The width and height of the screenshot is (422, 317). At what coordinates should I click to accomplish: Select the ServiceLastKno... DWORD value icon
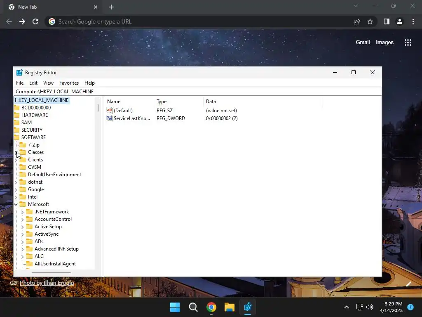[x=110, y=118]
